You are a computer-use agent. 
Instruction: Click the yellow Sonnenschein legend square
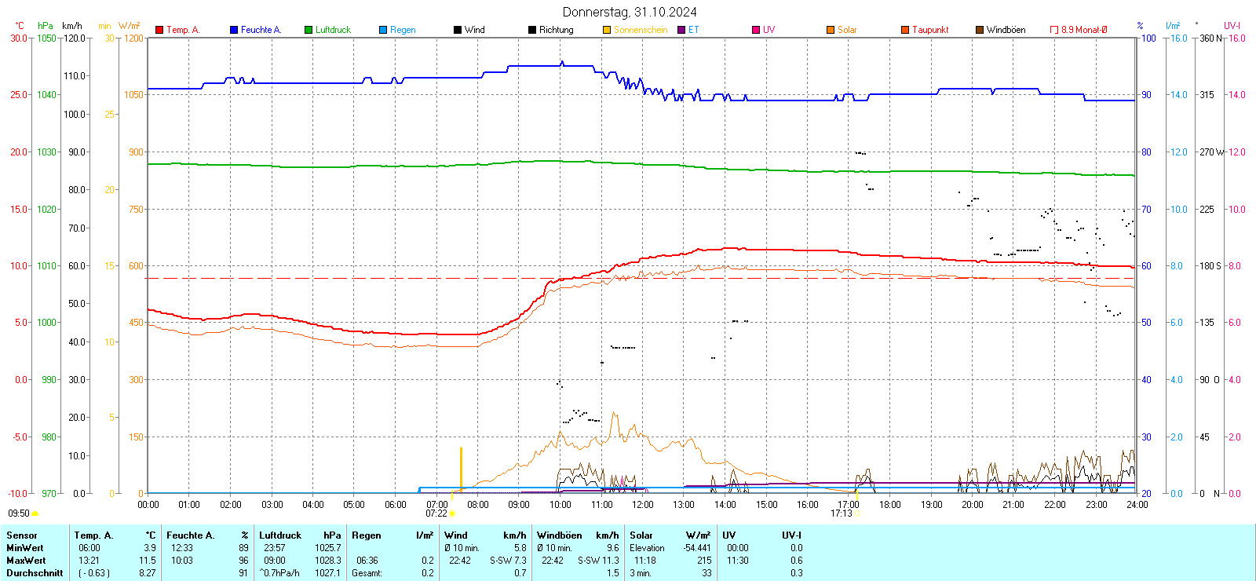607,30
